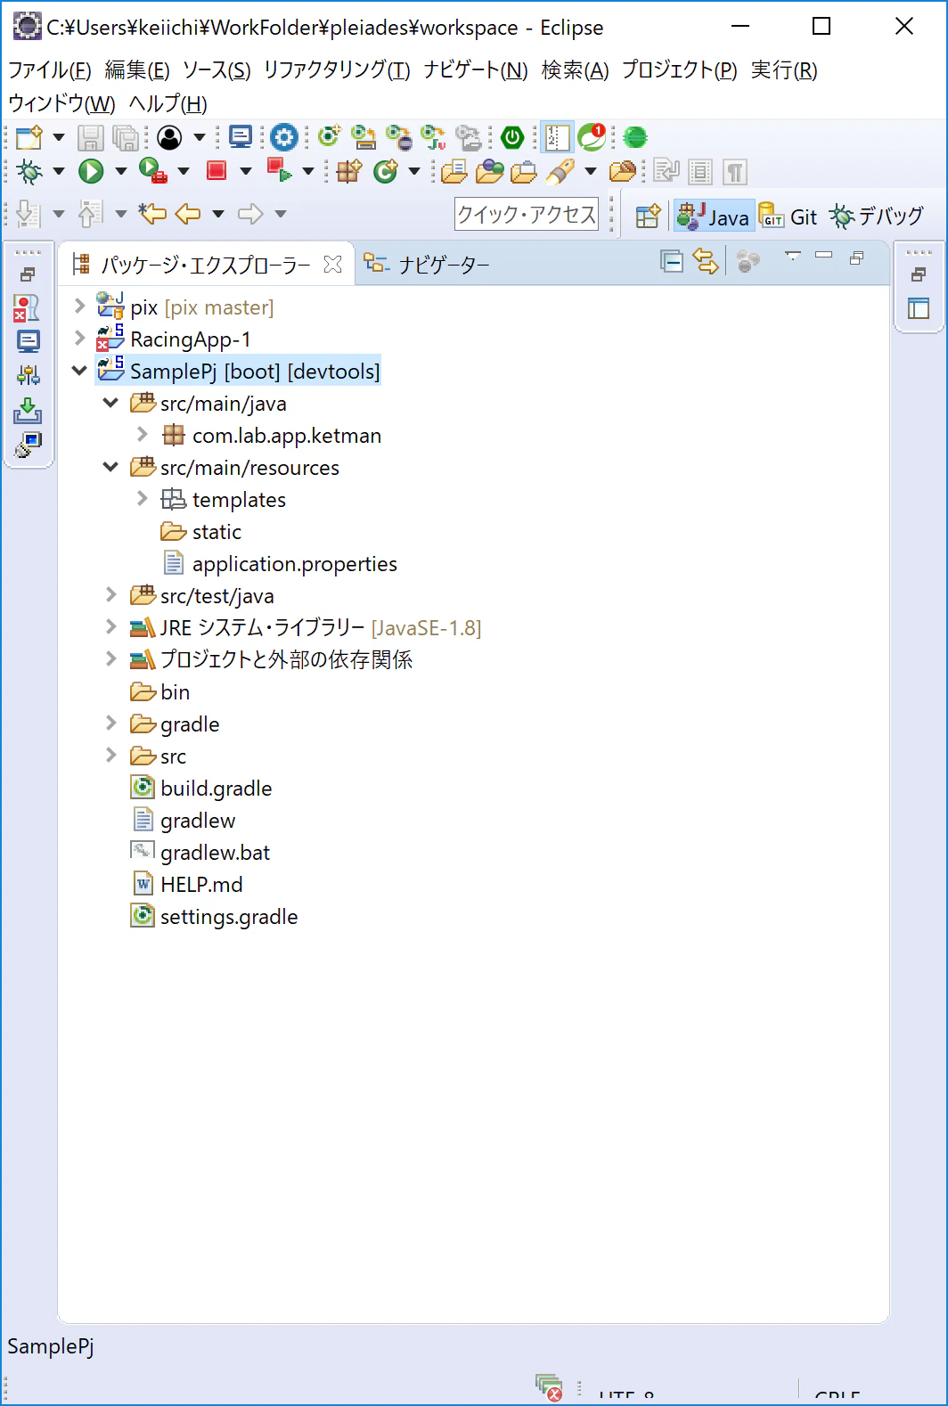
Task: Open dropdown next to Debug bug icon
Action: pos(59,171)
